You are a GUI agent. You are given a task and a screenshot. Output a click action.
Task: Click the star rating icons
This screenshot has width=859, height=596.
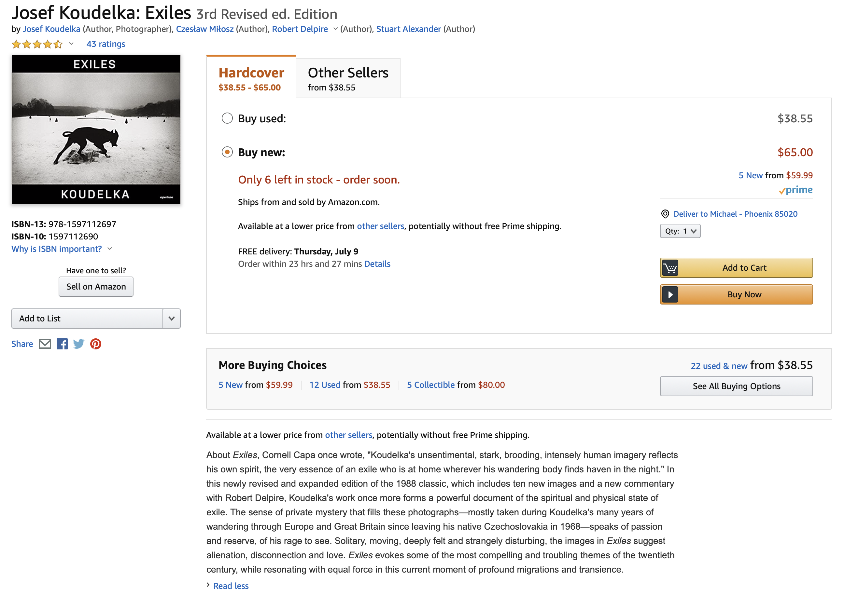click(x=36, y=45)
